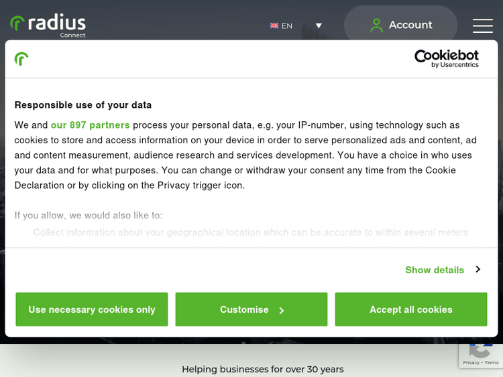The height and width of the screenshot is (377, 503).
Task: Expand the Show details section
Action: click(435, 270)
